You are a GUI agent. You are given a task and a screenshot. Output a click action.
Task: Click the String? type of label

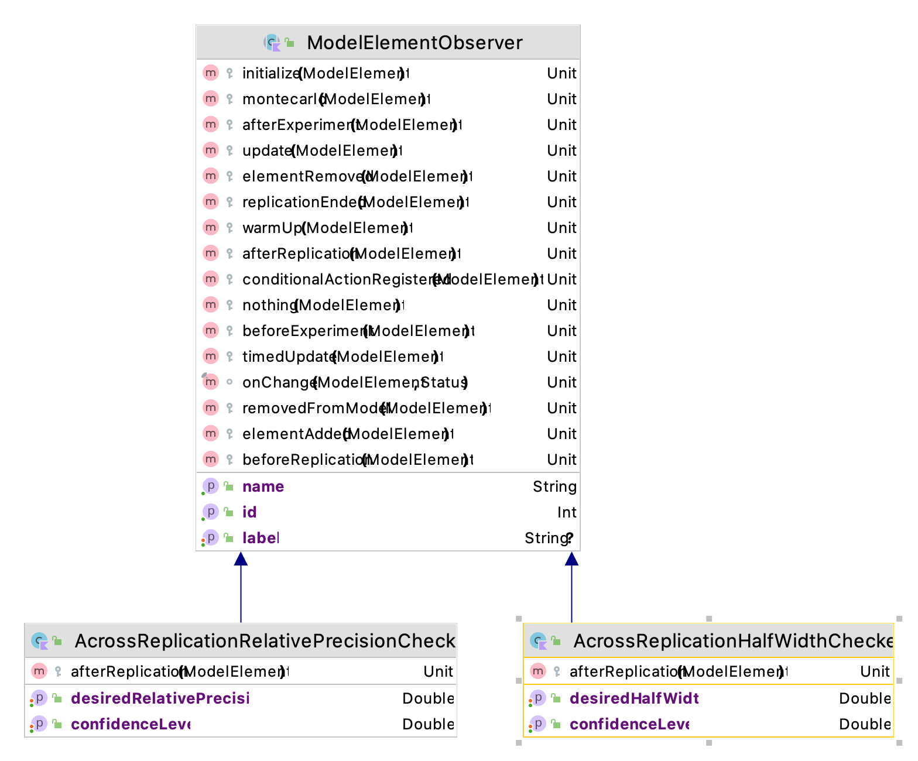(550, 538)
